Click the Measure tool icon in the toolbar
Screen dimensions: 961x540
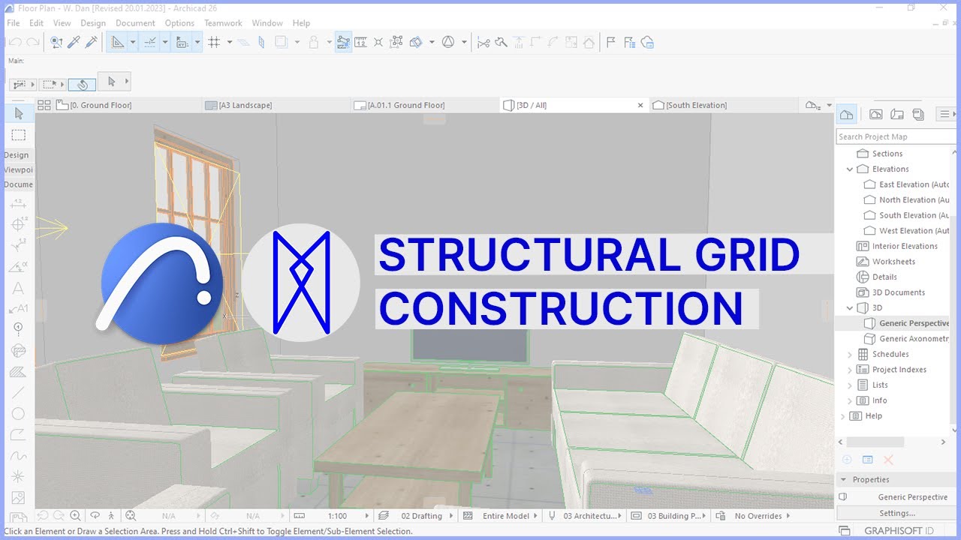coord(360,43)
